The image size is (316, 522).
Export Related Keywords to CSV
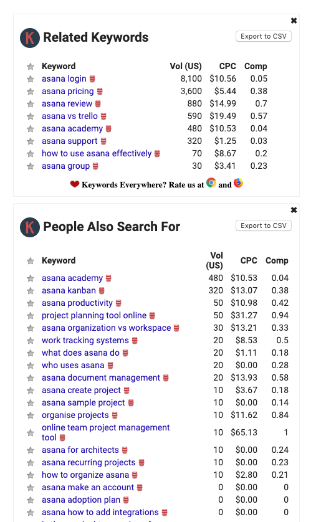[264, 36]
